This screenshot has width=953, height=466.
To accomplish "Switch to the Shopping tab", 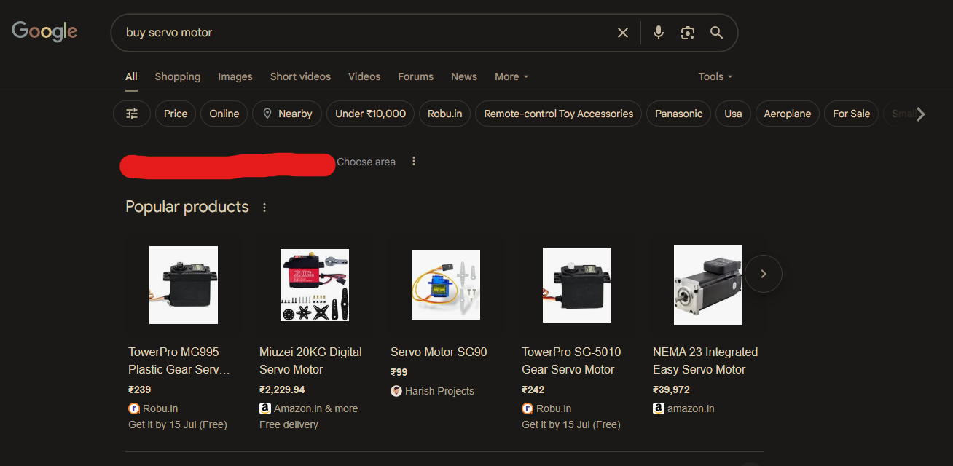I will (x=177, y=76).
